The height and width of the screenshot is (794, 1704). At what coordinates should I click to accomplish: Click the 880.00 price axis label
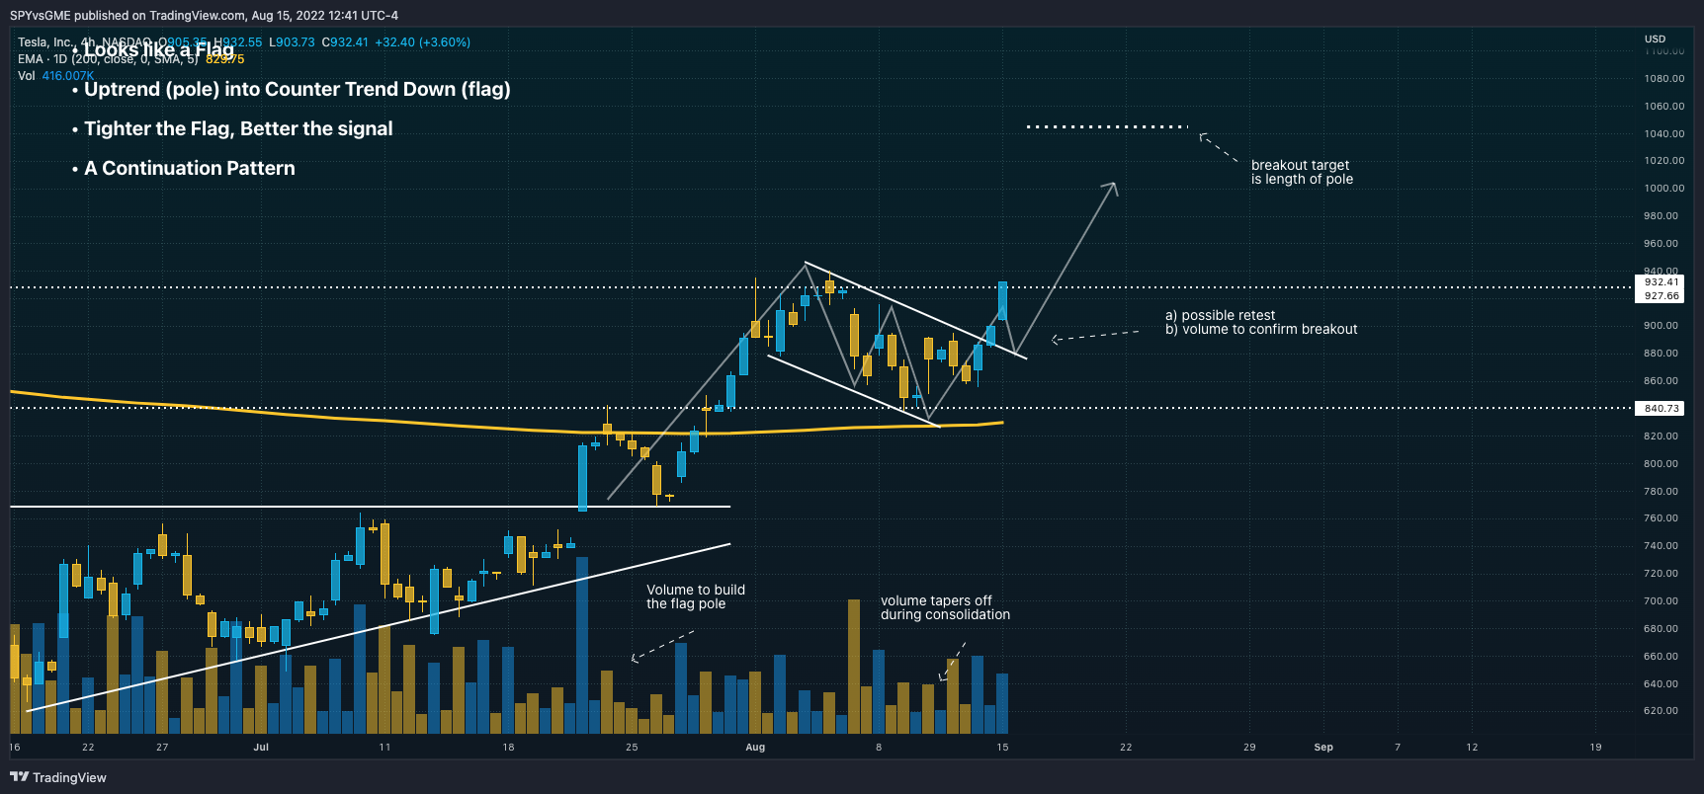click(x=1661, y=353)
